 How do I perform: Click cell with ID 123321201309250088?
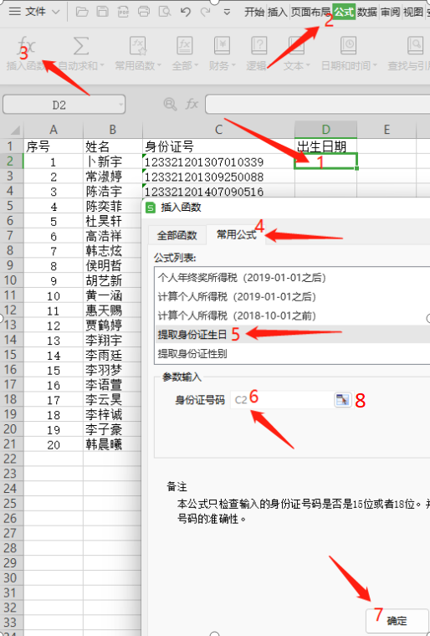pyautogui.click(x=218, y=177)
